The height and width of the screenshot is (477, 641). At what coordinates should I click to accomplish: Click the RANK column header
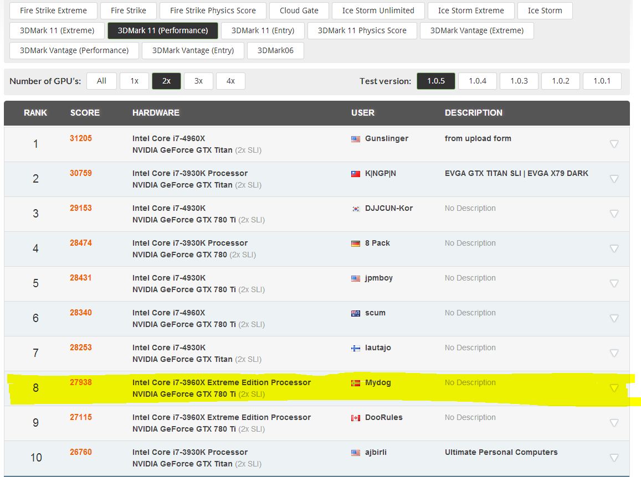(35, 113)
